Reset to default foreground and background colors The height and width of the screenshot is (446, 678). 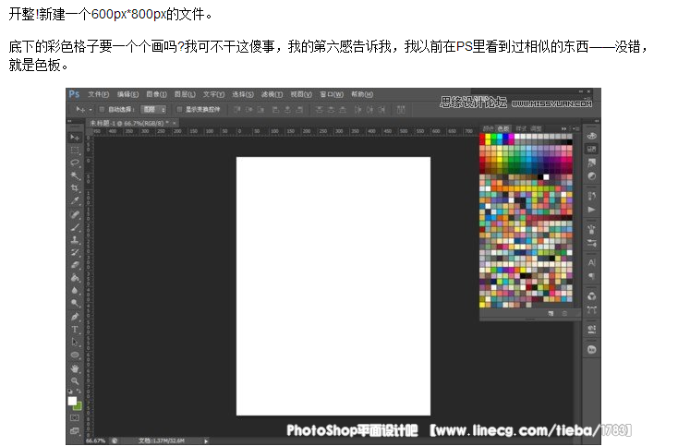70,392
